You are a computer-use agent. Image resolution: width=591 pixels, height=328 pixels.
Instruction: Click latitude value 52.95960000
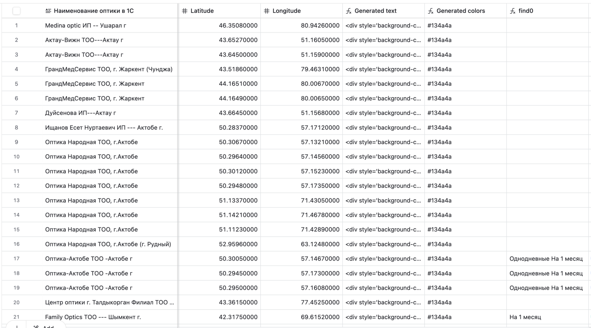point(238,244)
